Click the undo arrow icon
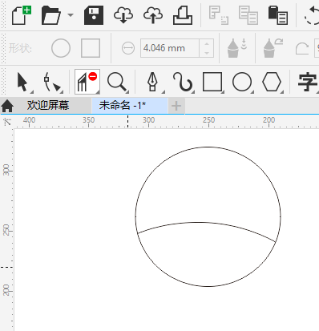 point(312,15)
